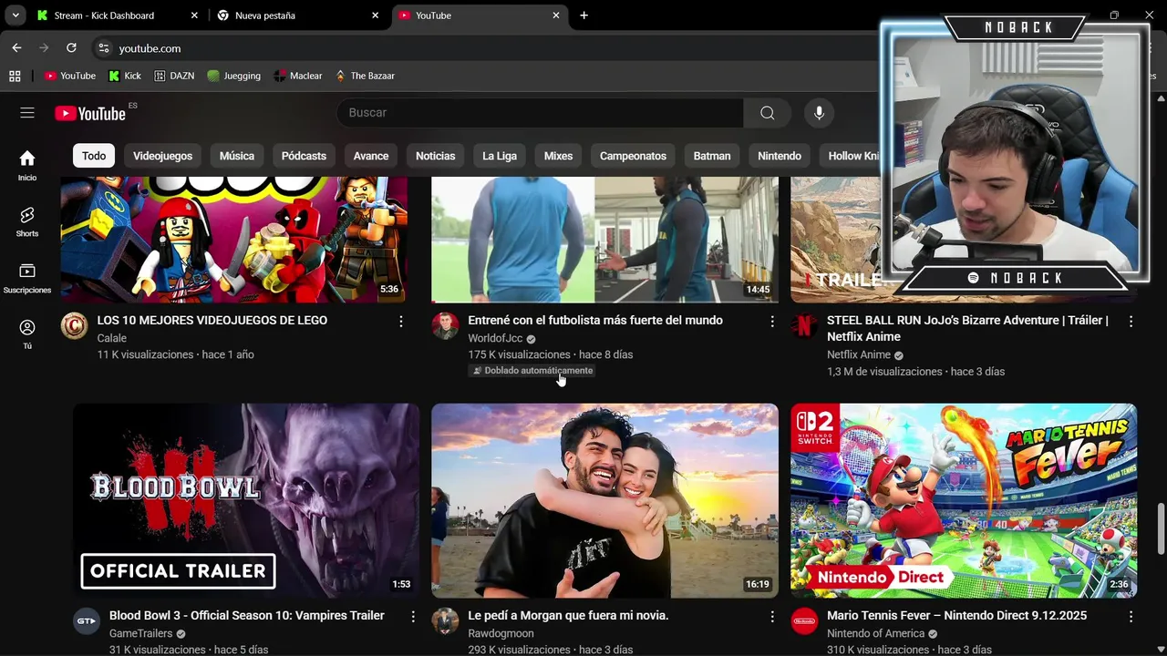Select the Música filter chip

coord(237,156)
